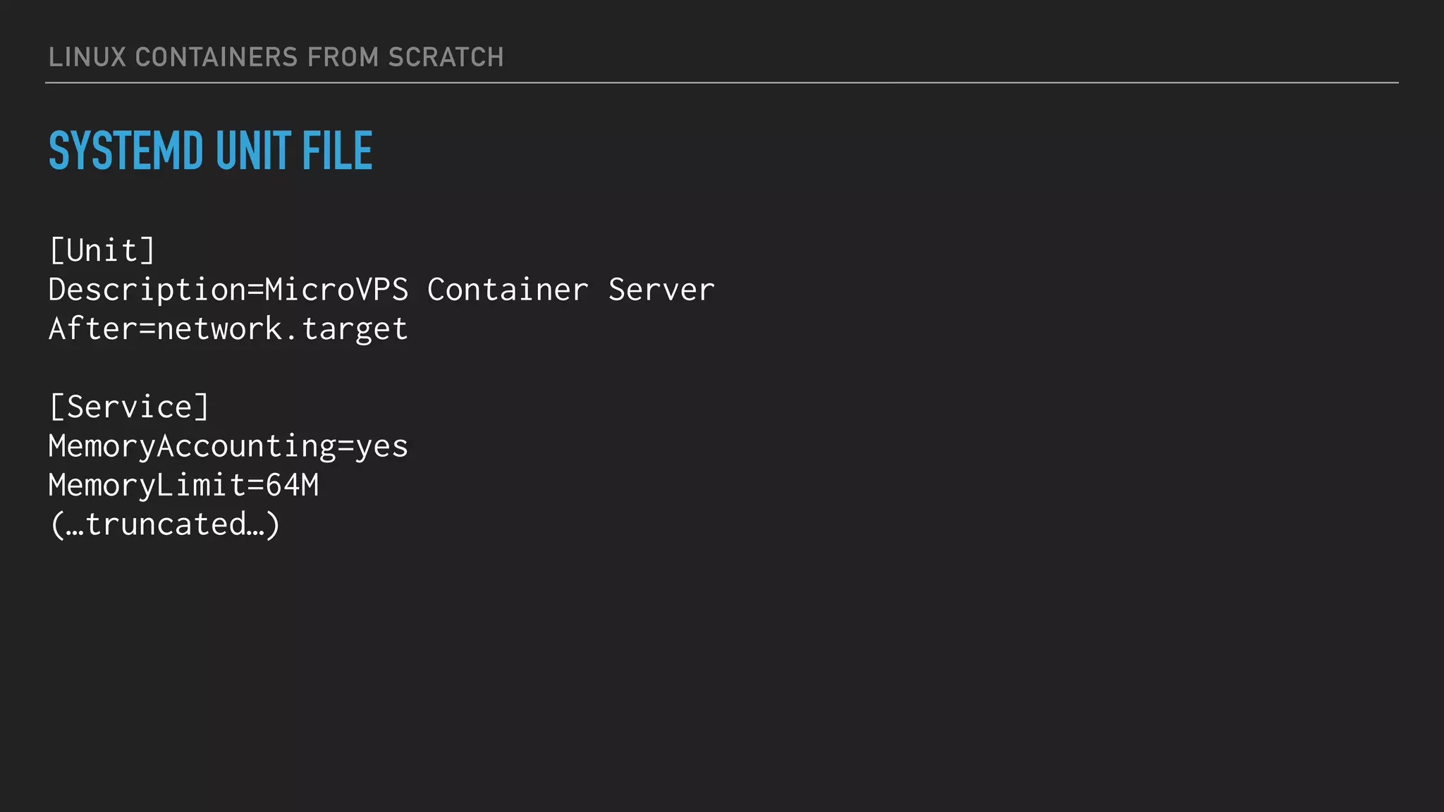The height and width of the screenshot is (812, 1444).
Task: Select the '[Unit]' section heading line
Action: tap(102, 251)
